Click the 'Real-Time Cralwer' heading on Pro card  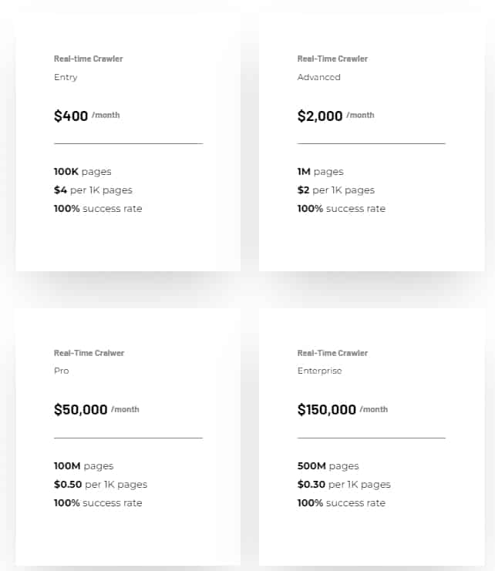[x=89, y=353]
